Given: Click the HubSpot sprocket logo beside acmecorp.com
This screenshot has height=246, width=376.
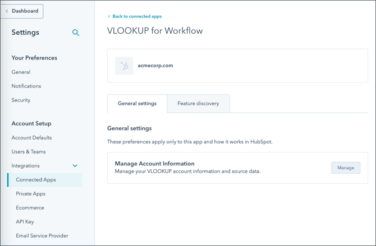Looking at the screenshot, I should coord(124,66).
